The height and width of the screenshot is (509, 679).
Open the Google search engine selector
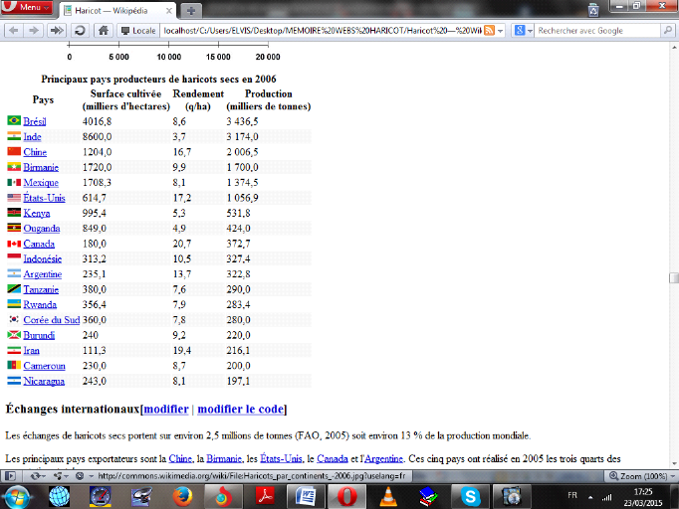[x=523, y=31]
